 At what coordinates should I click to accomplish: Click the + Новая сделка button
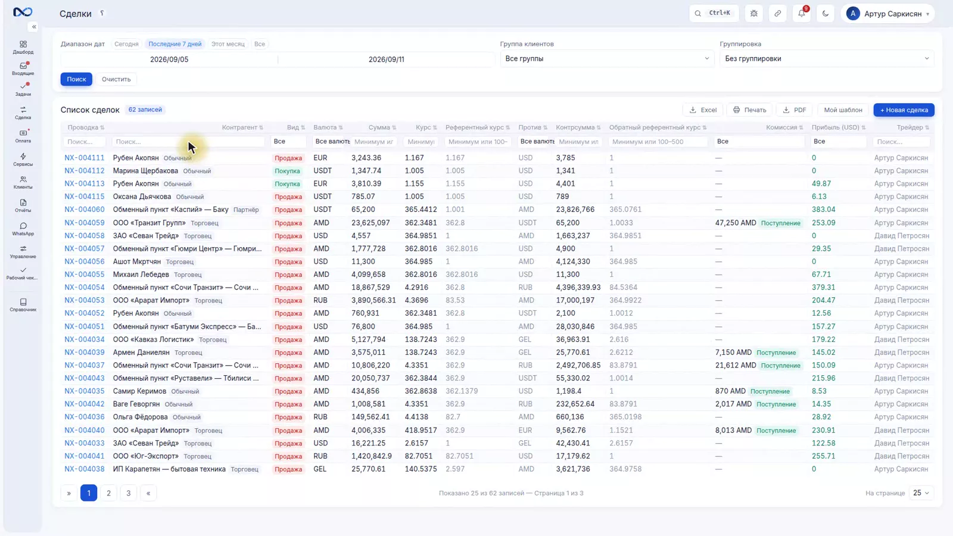(904, 110)
